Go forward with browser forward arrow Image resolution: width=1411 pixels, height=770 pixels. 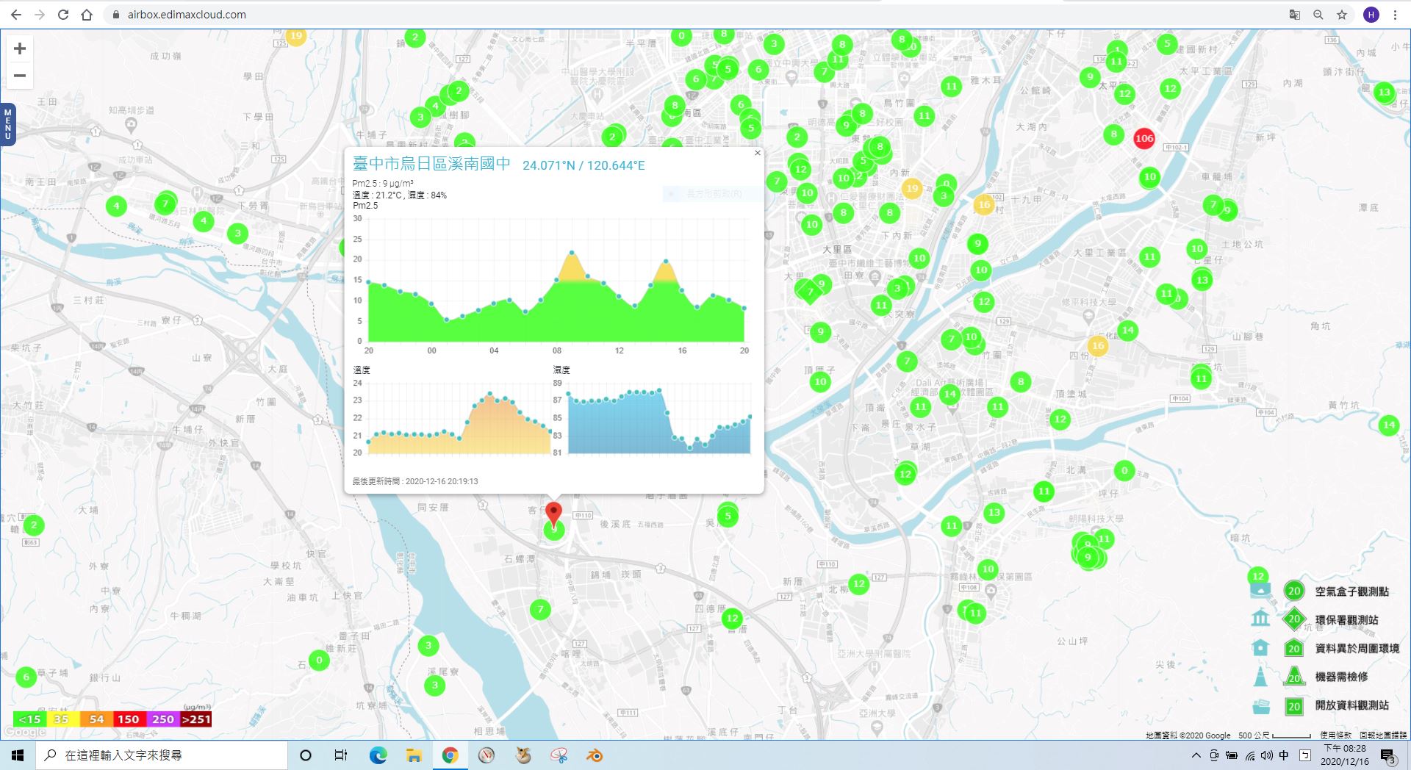click(40, 15)
